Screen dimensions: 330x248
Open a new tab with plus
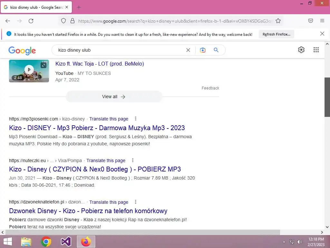tap(79, 7)
